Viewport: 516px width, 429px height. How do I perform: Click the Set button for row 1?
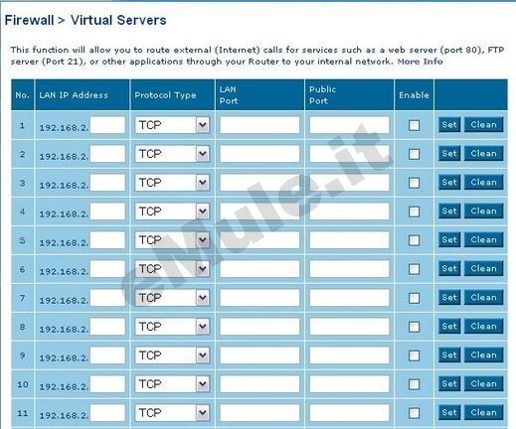[449, 125]
